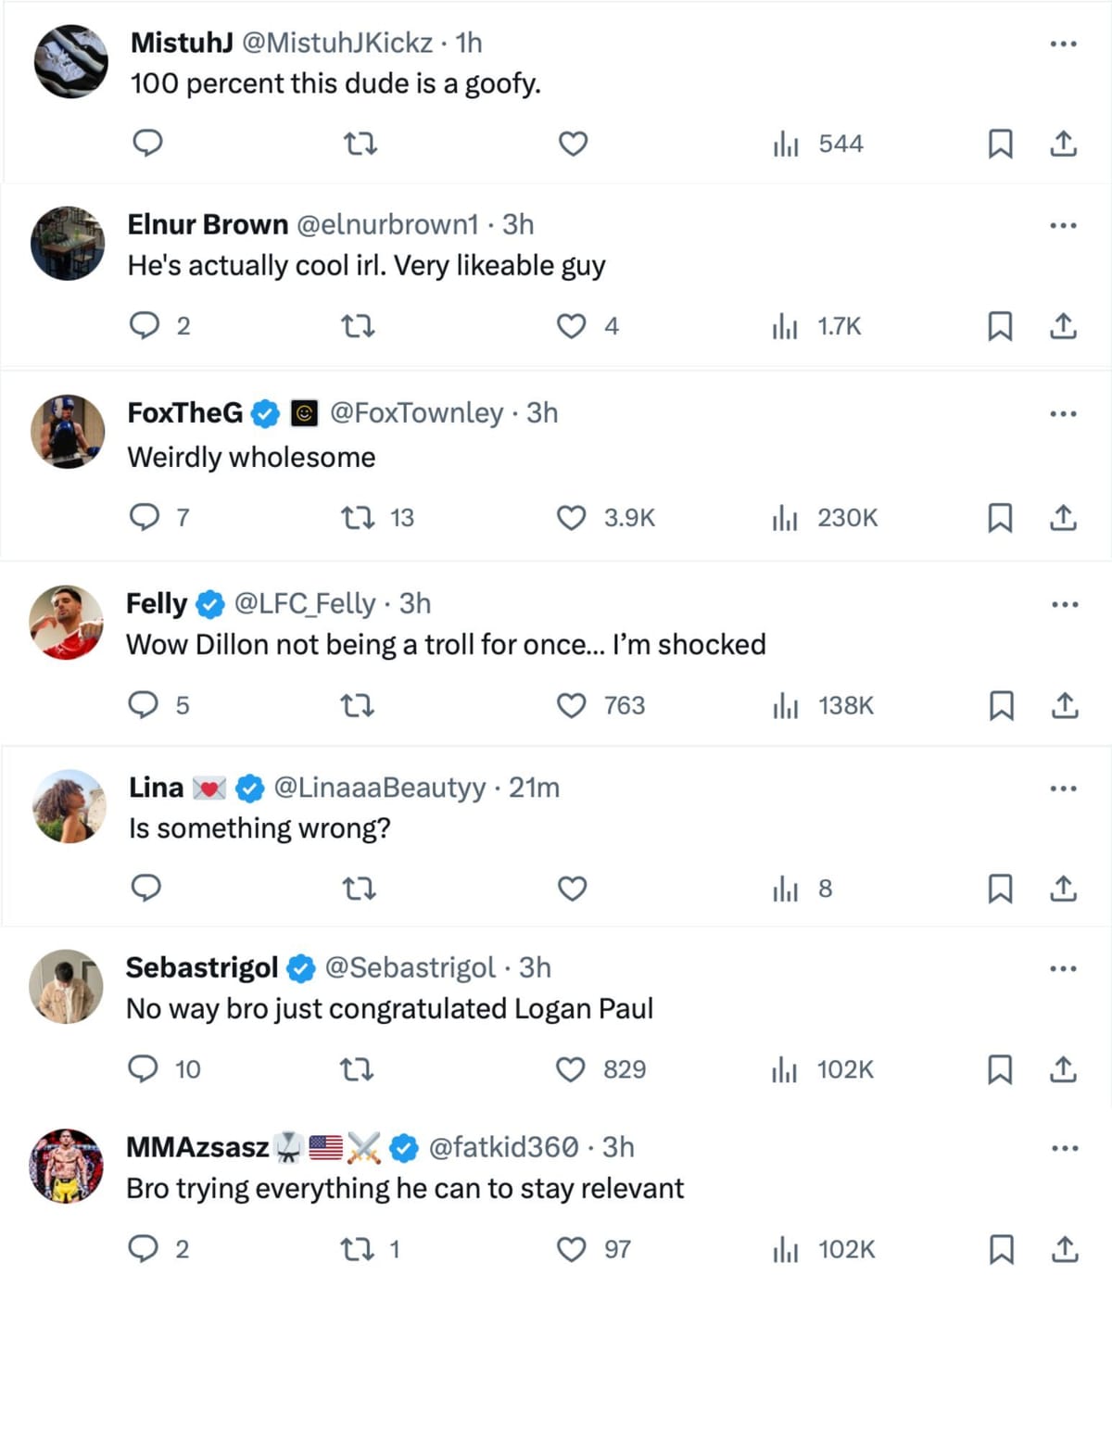The image size is (1112, 1439).
Task: Like Felly's reply about Dillon
Action: click(573, 706)
